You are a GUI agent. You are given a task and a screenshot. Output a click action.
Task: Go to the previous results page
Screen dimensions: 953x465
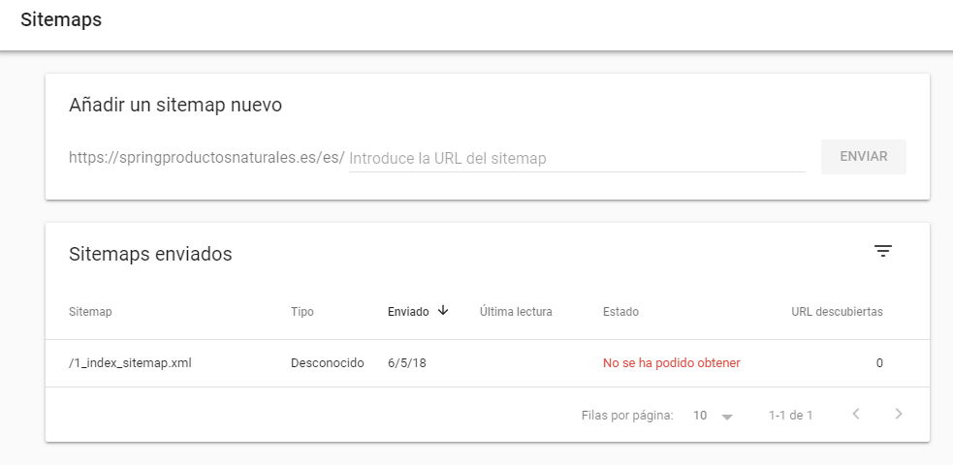856,415
